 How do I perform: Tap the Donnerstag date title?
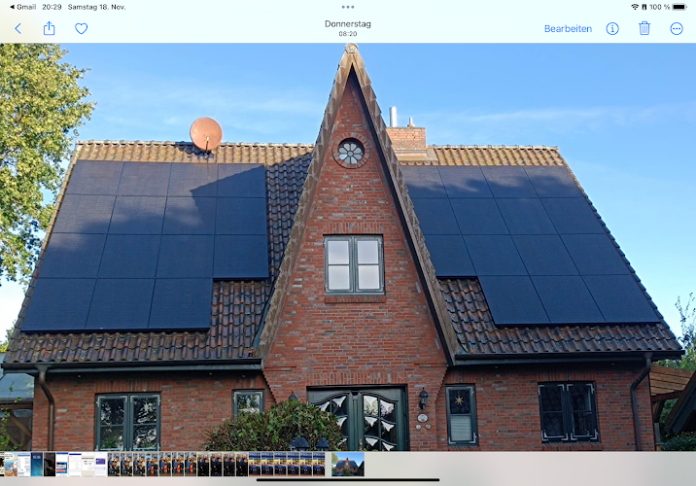[x=348, y=23]
